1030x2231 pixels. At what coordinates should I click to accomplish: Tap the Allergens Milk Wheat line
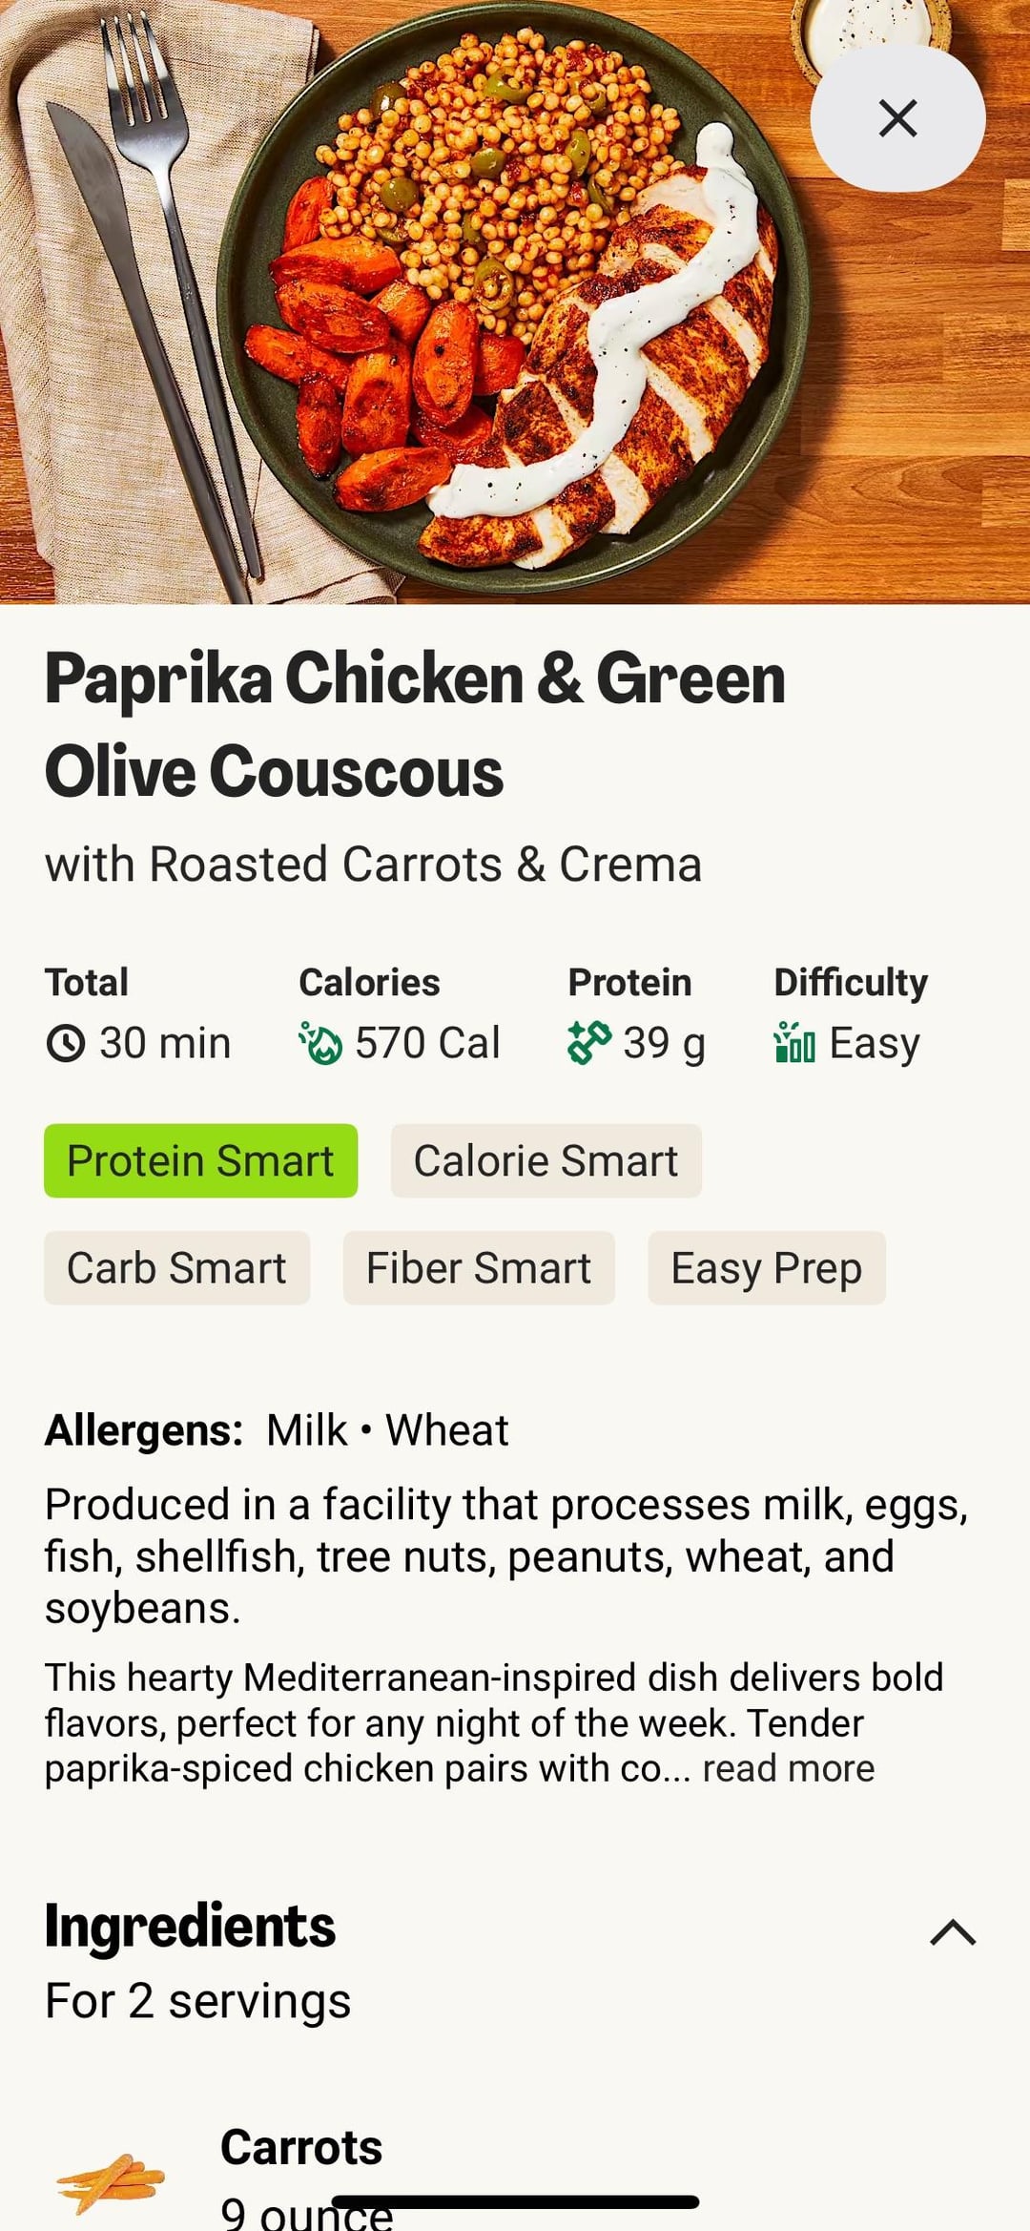click(x=277, y=1430)
